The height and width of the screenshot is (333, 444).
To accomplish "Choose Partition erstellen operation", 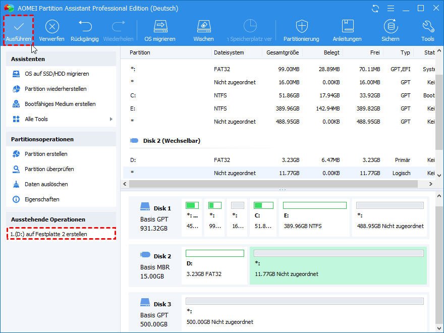I will (46, 154).
